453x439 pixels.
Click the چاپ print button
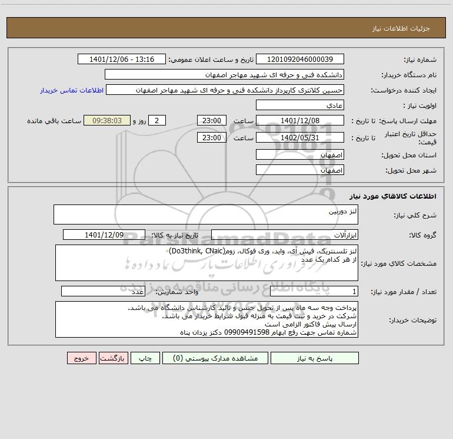(x=145, y=358)
